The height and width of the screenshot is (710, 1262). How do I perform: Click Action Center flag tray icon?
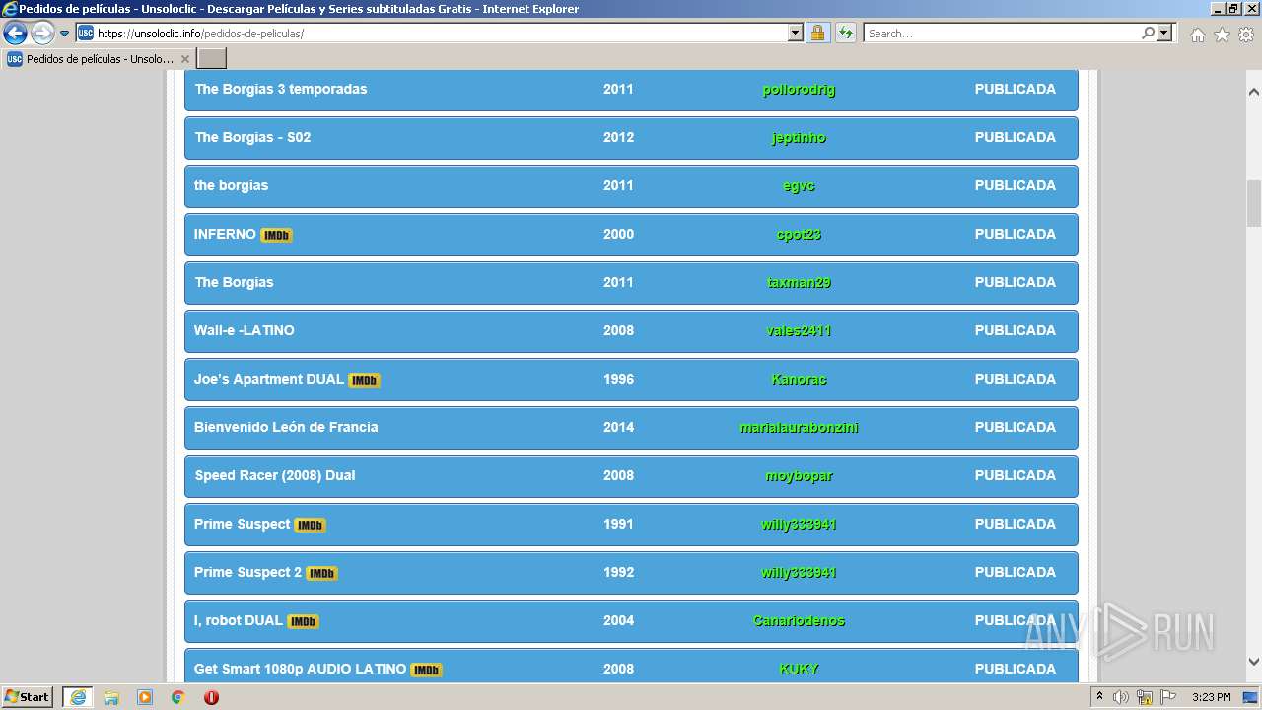click(x=1168, y=697)
